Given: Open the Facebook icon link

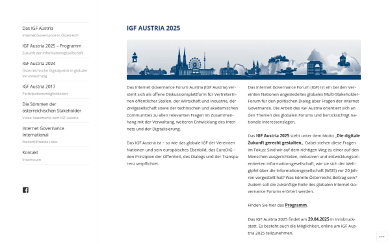Looking at the screenshot, I should (25, 190).
